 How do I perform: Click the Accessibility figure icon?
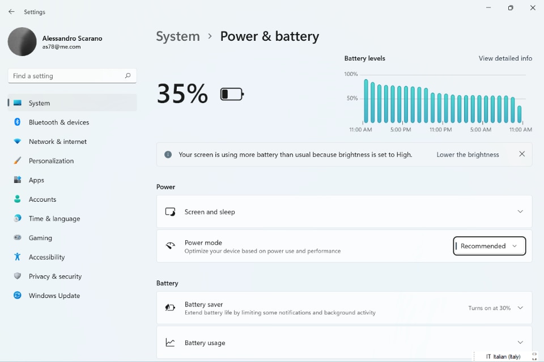pos(18,257)
